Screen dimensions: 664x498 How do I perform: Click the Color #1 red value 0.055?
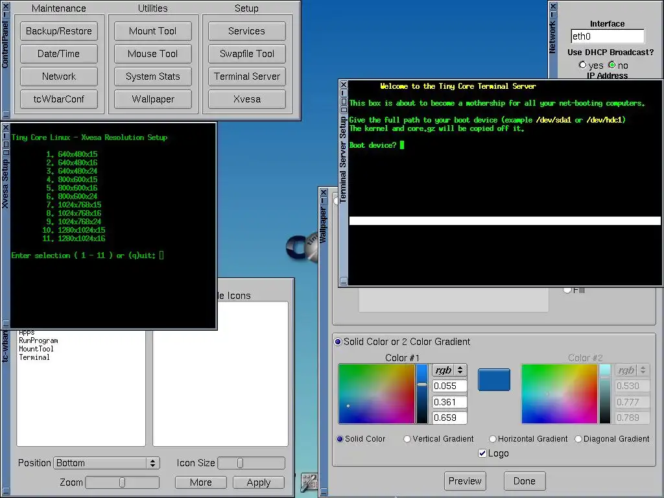[450, 386]
